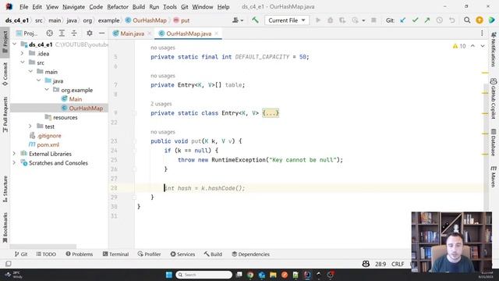Toggle the Commit side panel
The image size is (499, 281).
(x=5, y=74)
